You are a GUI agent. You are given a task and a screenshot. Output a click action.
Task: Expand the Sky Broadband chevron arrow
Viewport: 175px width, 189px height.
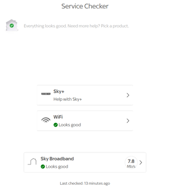pos(141,163)
